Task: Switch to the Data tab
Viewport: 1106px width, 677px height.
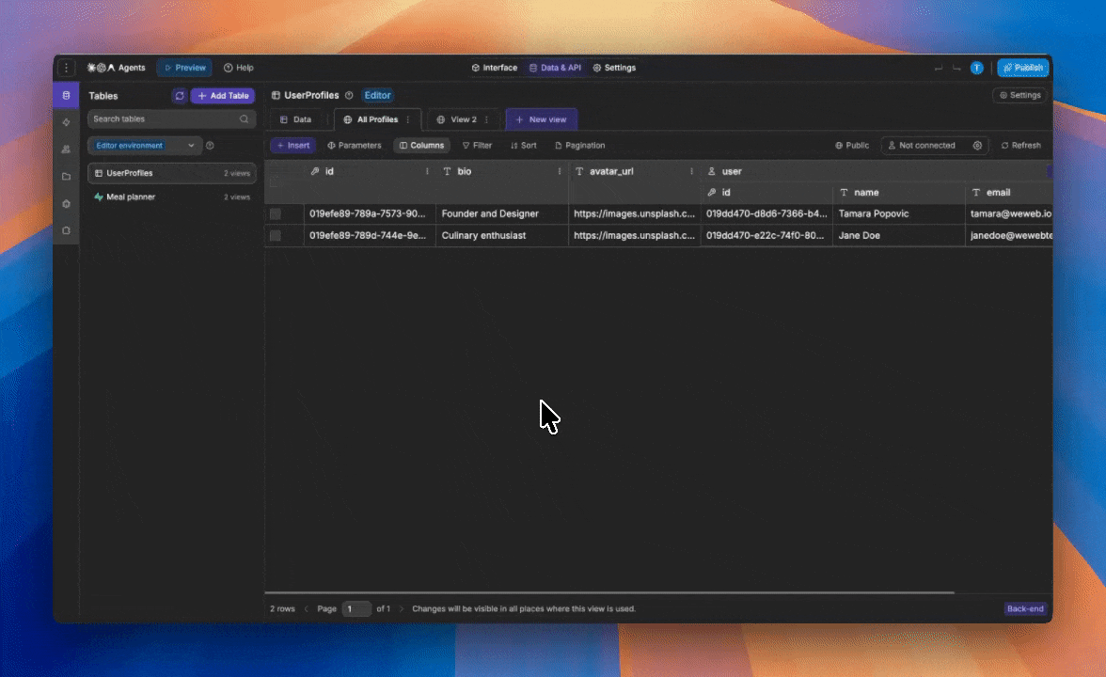Action: pos(295,120)
